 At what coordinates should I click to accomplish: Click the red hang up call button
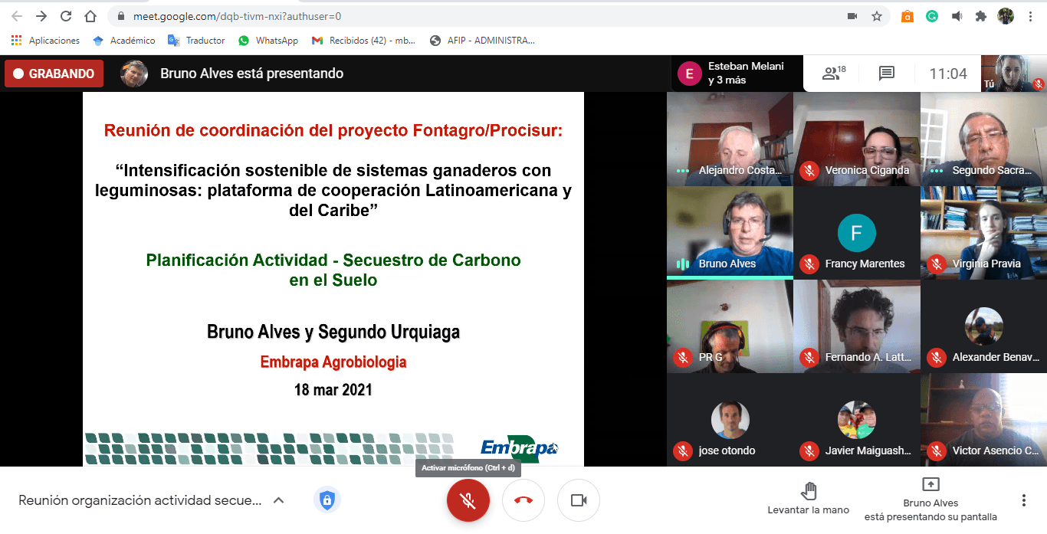523,501
